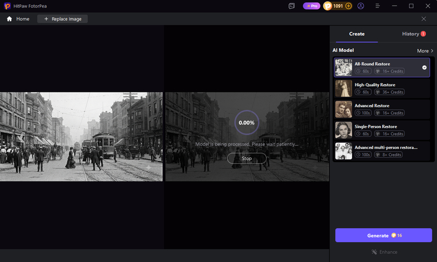Expand More AI models
Image resolution: width=437 pixels, height=262 pixels.
(425, 51)
